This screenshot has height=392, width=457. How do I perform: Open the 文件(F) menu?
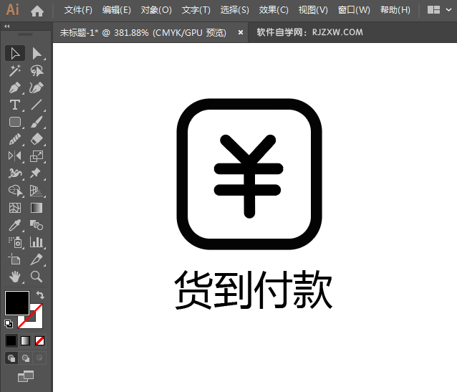(78, 10)
